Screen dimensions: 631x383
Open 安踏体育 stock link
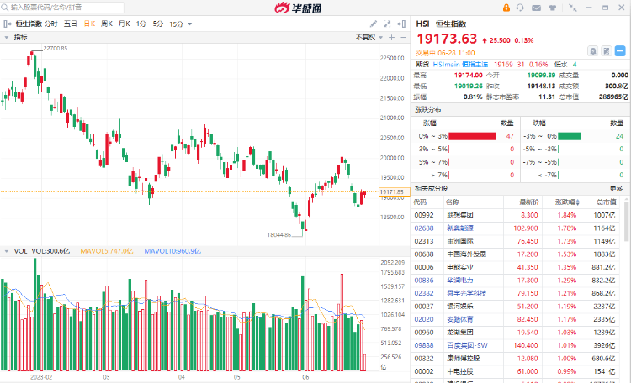tap(460, 319)
